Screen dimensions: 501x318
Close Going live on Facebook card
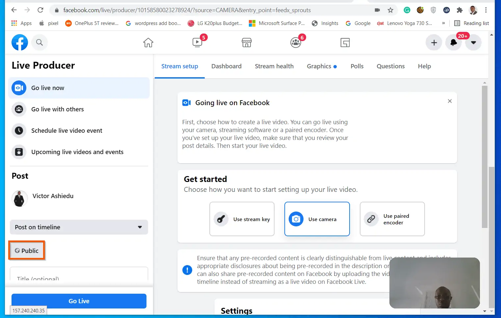(x=450, y=101)
